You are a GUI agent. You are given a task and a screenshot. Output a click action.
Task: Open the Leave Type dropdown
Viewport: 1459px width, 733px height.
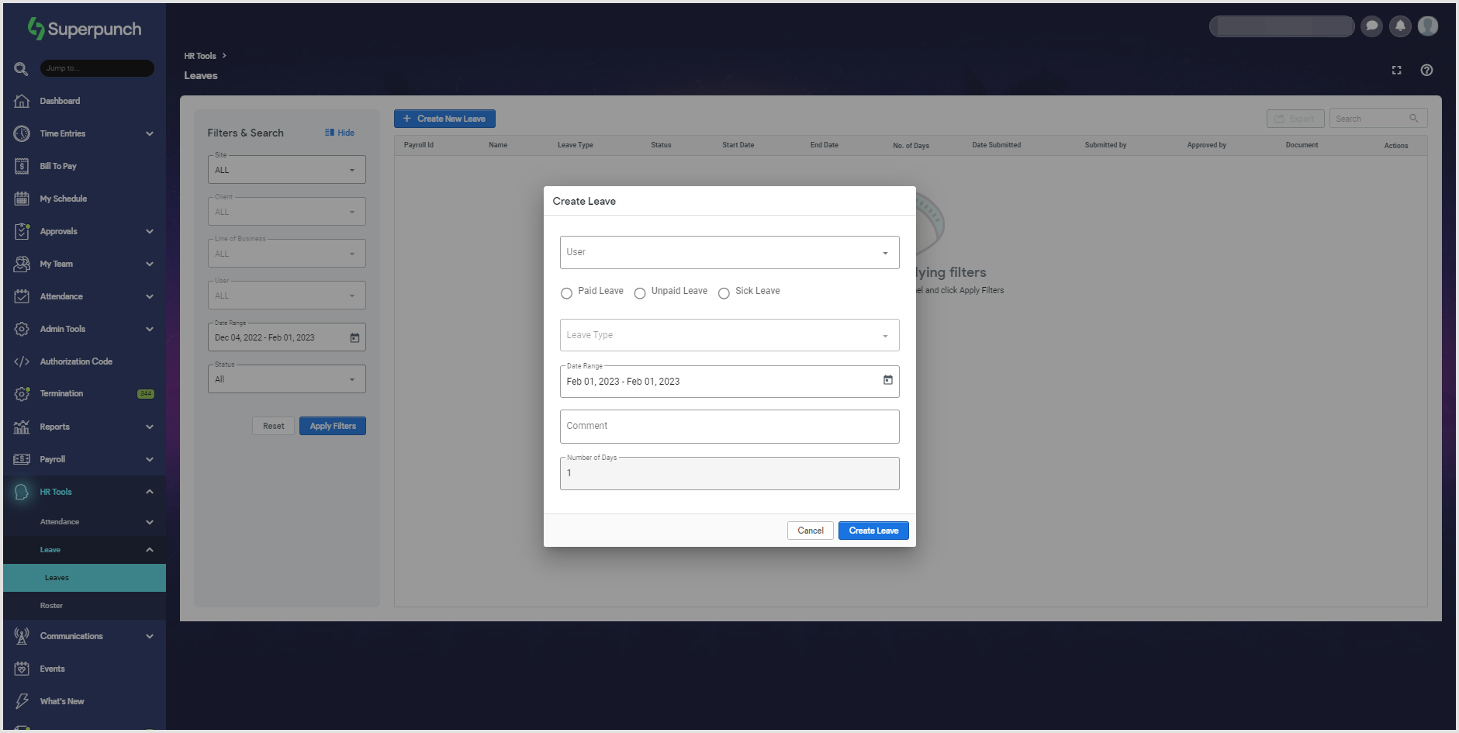tap(729, 336)
